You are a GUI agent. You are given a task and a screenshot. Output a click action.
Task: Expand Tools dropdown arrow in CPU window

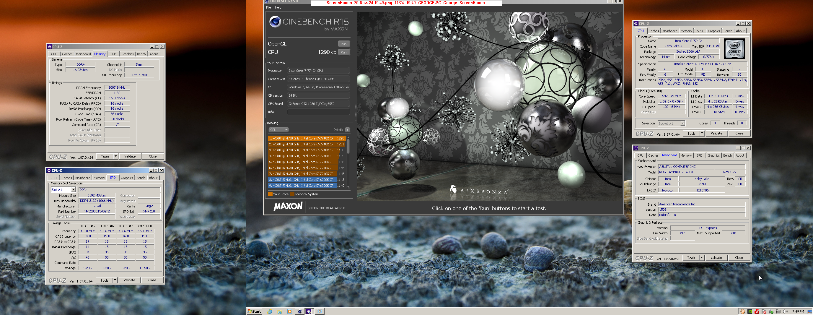click(702, 133)
